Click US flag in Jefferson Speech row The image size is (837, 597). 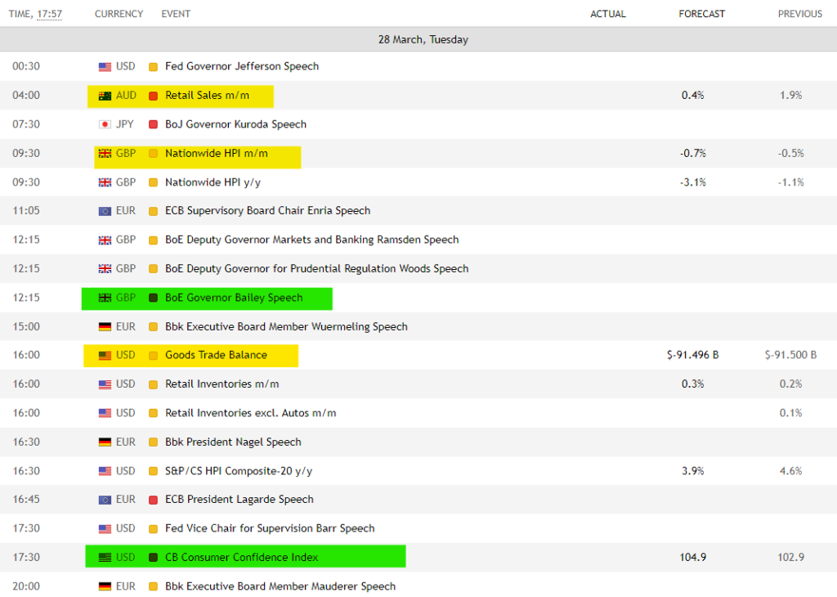[x=105, y=67]
